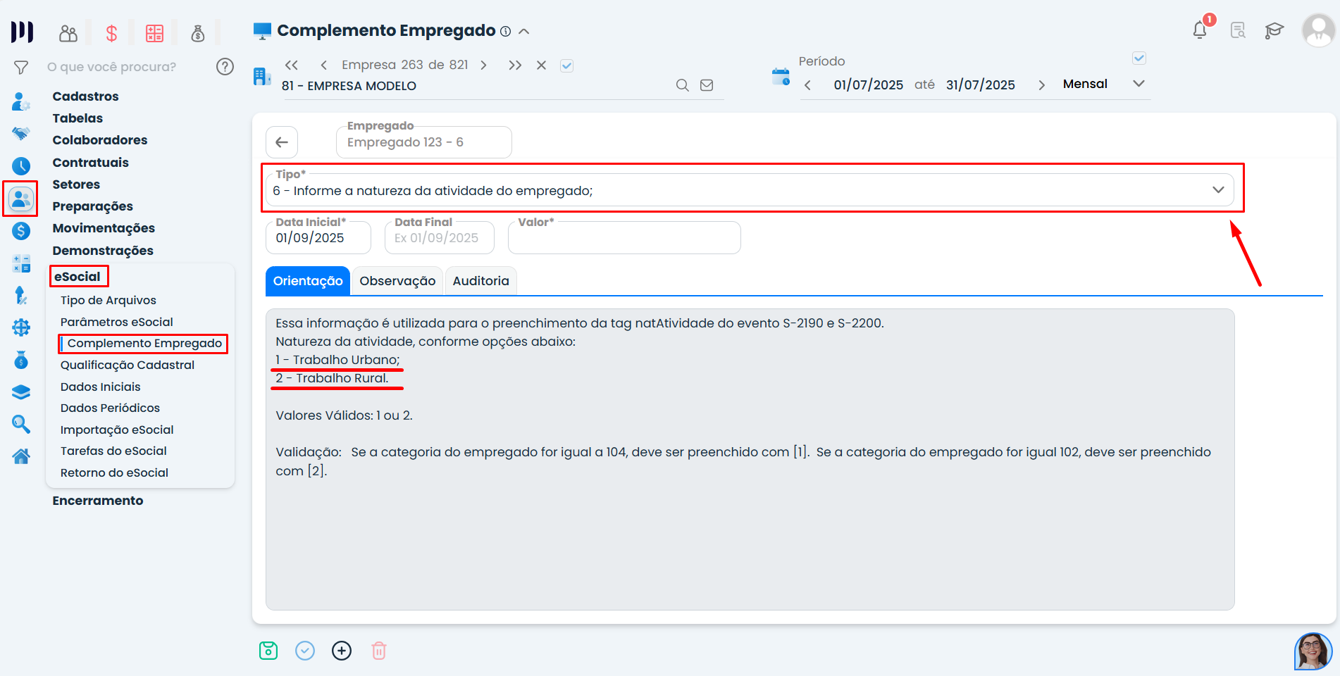Open Parâmetros eSocial
Image resolution: width=1340 pixels, height=676 pixels.
tap(117, 322)
